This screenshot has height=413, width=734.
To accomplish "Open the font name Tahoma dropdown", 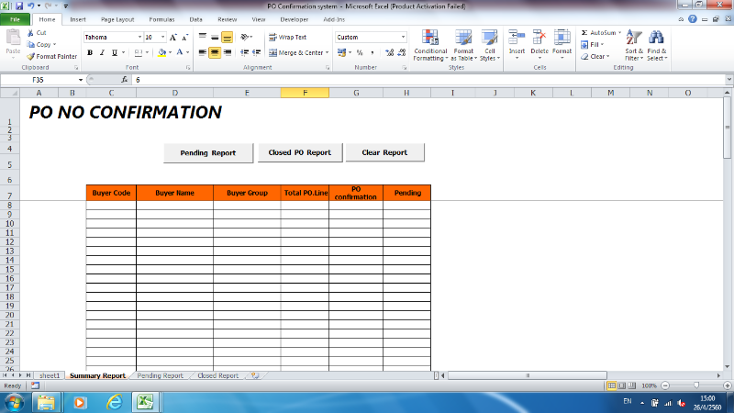I will (137, 38).
